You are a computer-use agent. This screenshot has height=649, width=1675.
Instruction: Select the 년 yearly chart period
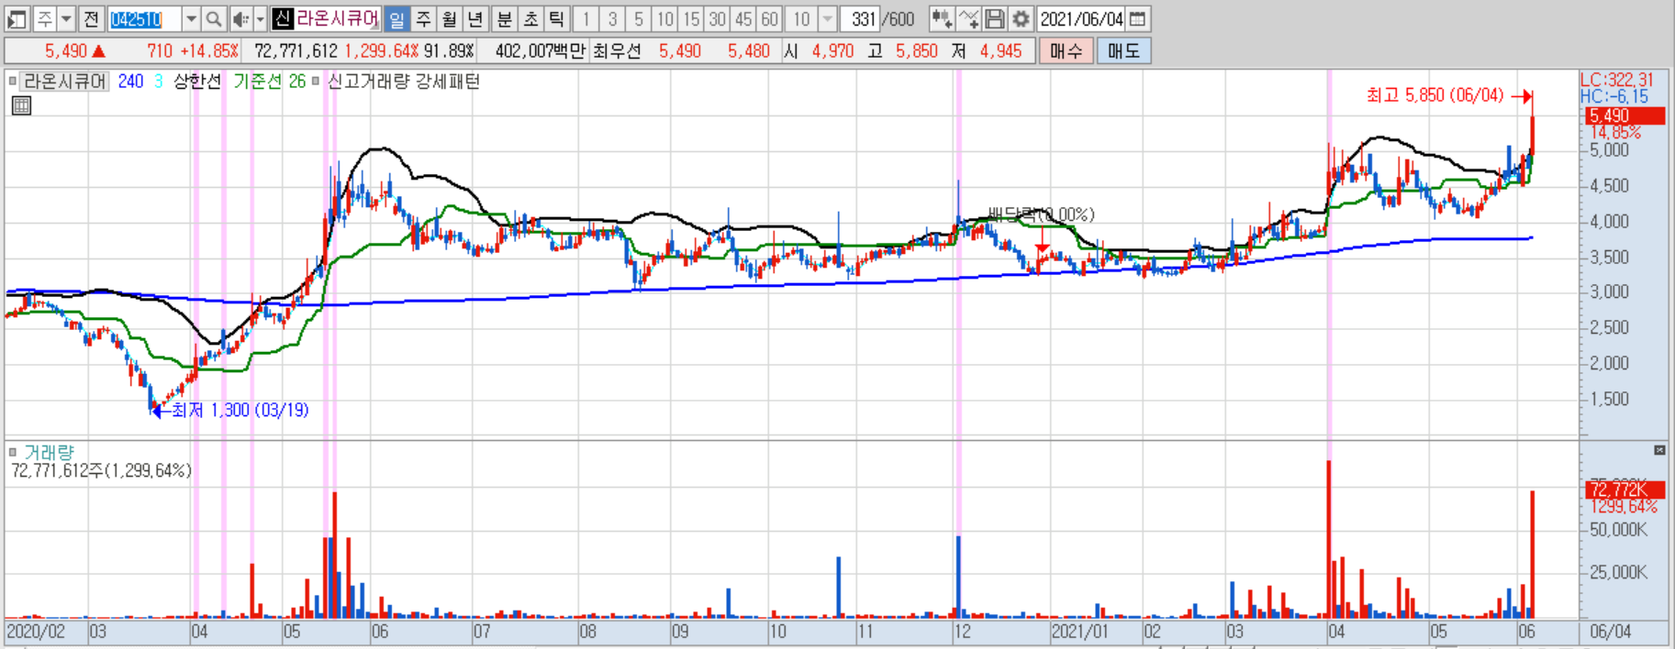(x=475, y=18)
